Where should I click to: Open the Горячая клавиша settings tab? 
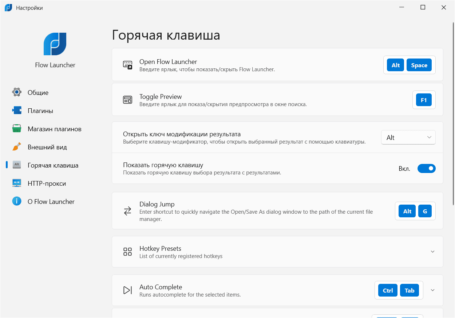(53, 165)
